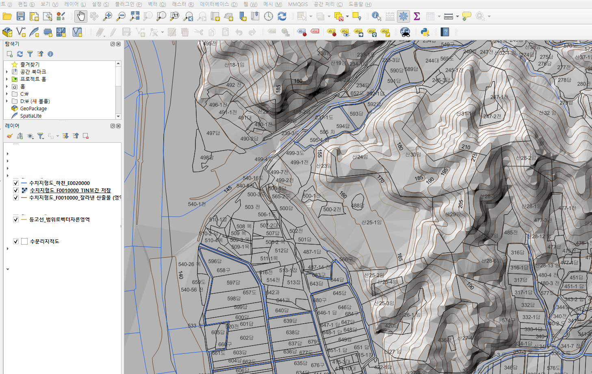
Task: Open the style manager icon
Action: pos(61,16)
